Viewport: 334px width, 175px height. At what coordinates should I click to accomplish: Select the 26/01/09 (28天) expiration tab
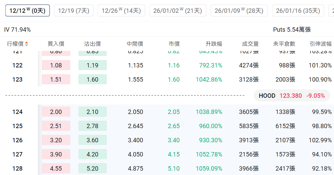pos(239,10)
